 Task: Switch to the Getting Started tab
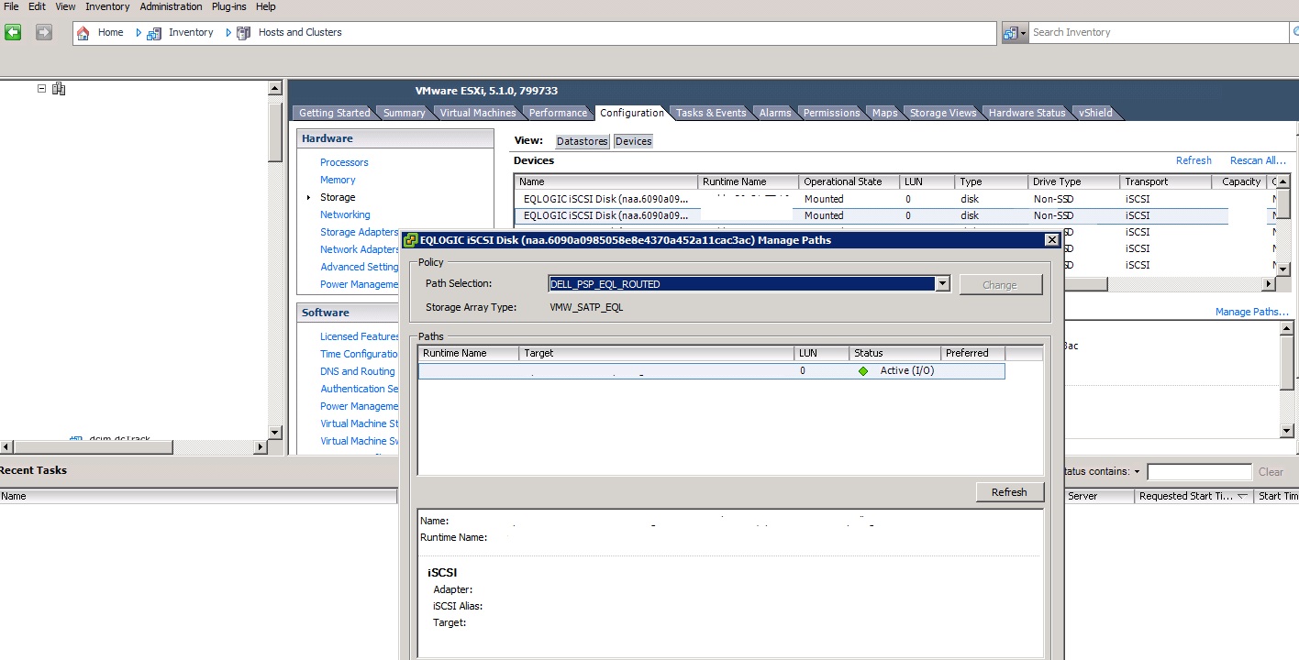[334, 113]
